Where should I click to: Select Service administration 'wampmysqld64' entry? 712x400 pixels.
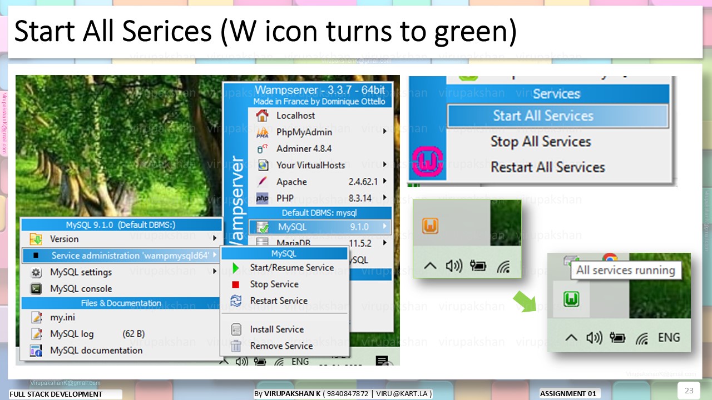click(121, 256)
